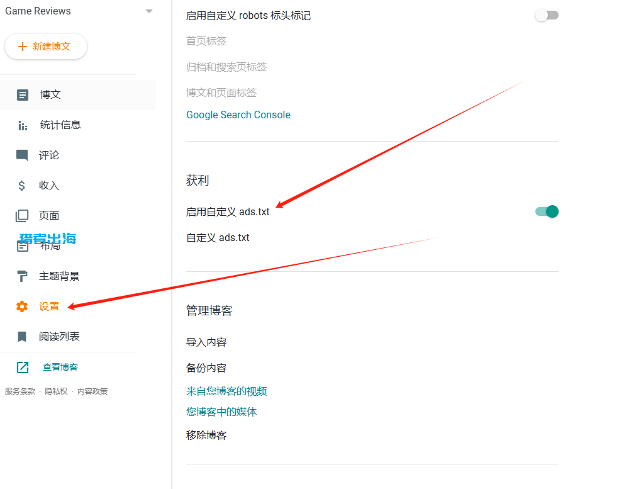Viewport: 641px width, 489px height.
Task: Click the 评论 comment bubble icon
Action: click(22, 155)
